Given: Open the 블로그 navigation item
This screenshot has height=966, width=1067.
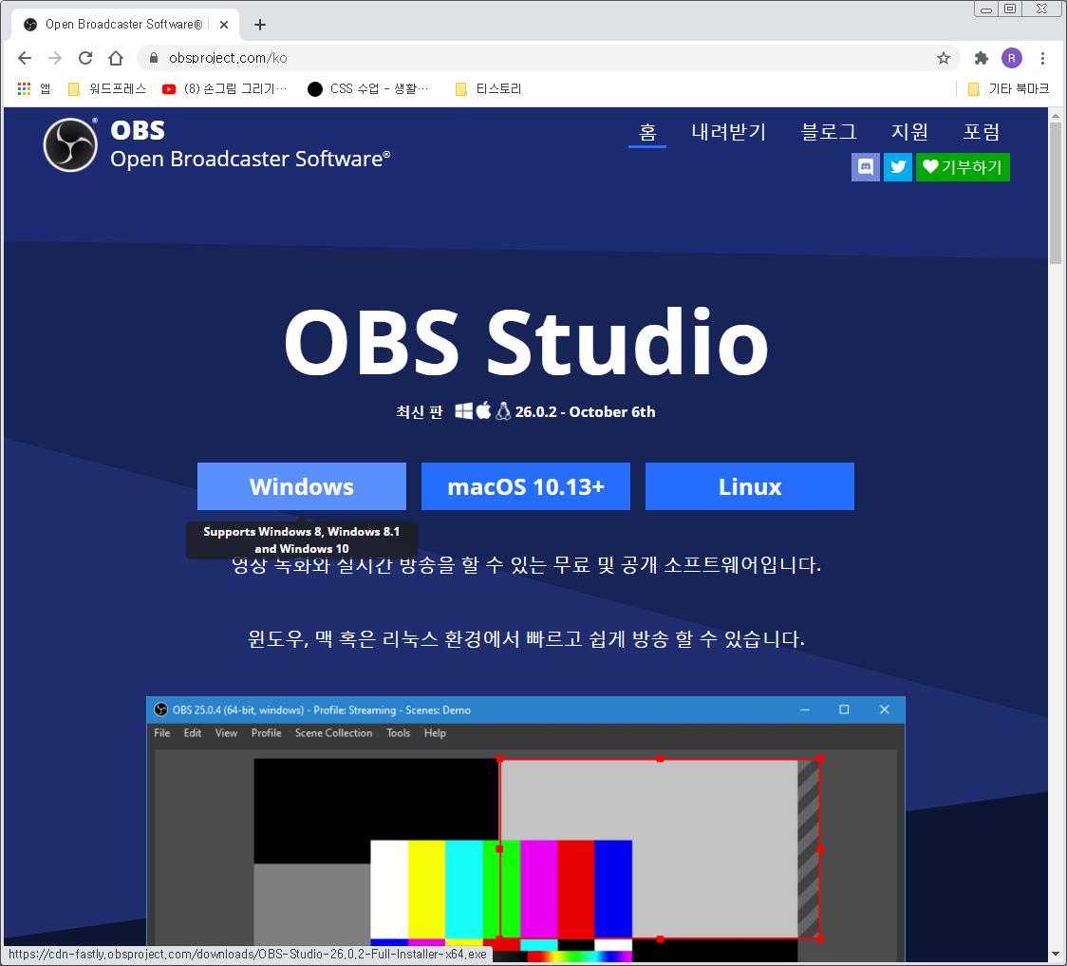Looking at the screenshot, I should pos(829,131).
